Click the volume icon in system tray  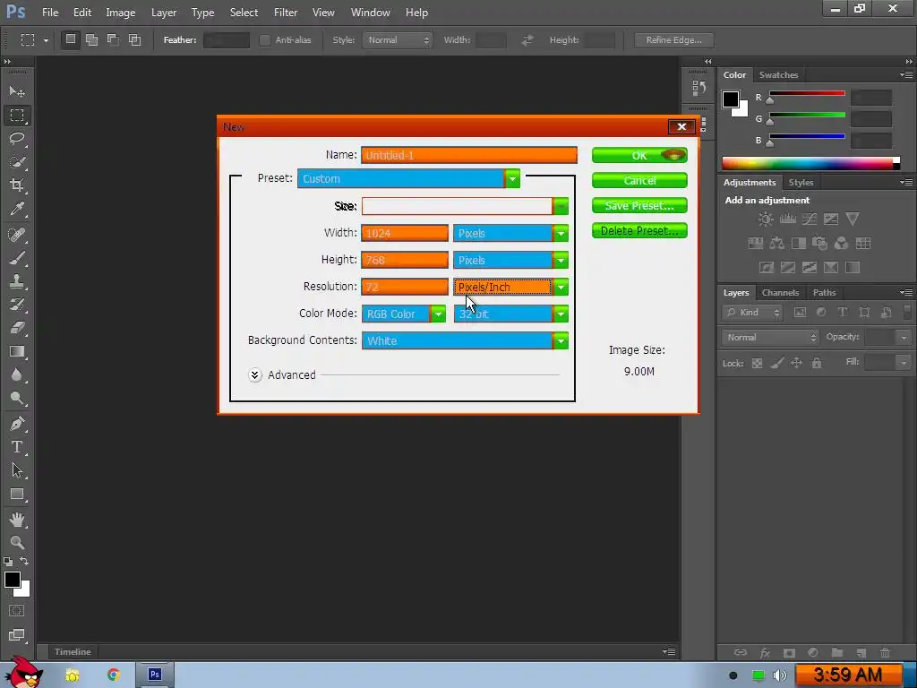(x=779, y=675)
